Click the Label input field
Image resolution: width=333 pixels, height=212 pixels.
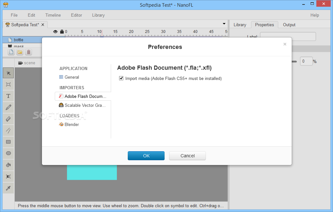pyautogui.click(x=288, y=36)
